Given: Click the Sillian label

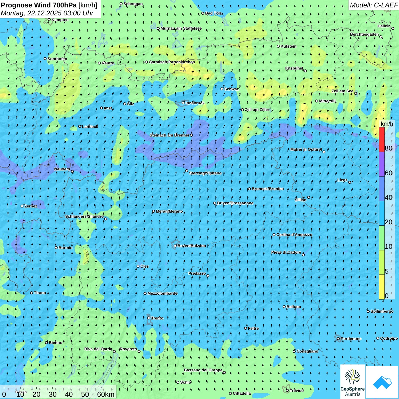Looking at the screenshot, I should pos(300,200).
